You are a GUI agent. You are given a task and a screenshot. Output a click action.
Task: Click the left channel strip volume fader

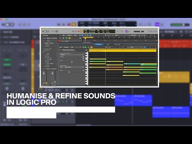tap(44, 73)
